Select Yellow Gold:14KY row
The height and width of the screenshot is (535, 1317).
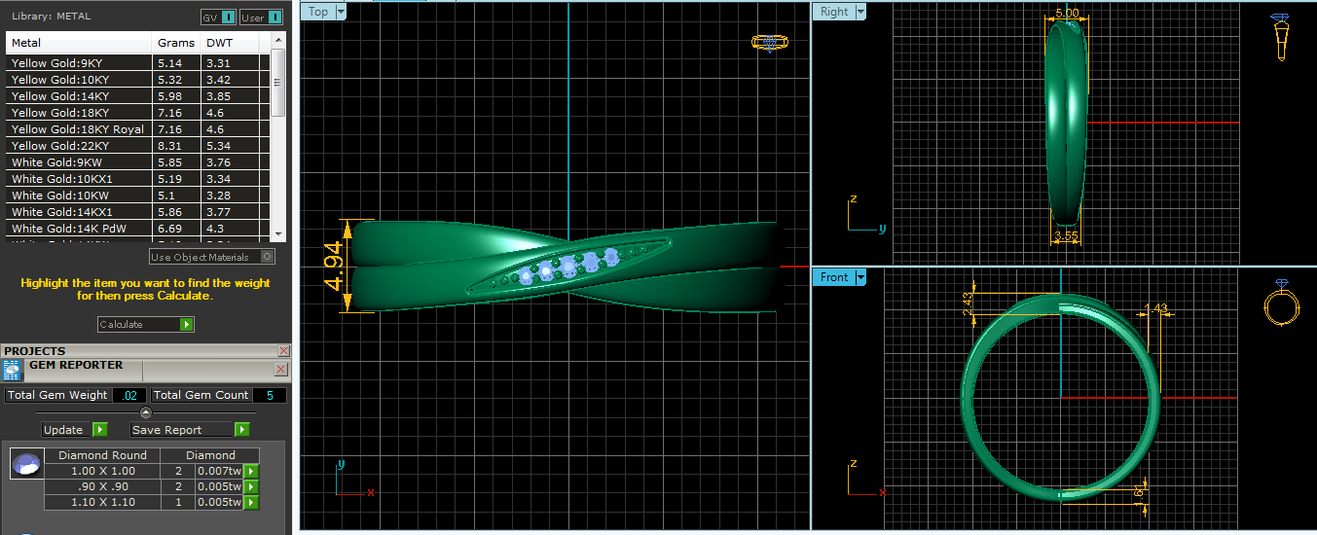[137, 95]
